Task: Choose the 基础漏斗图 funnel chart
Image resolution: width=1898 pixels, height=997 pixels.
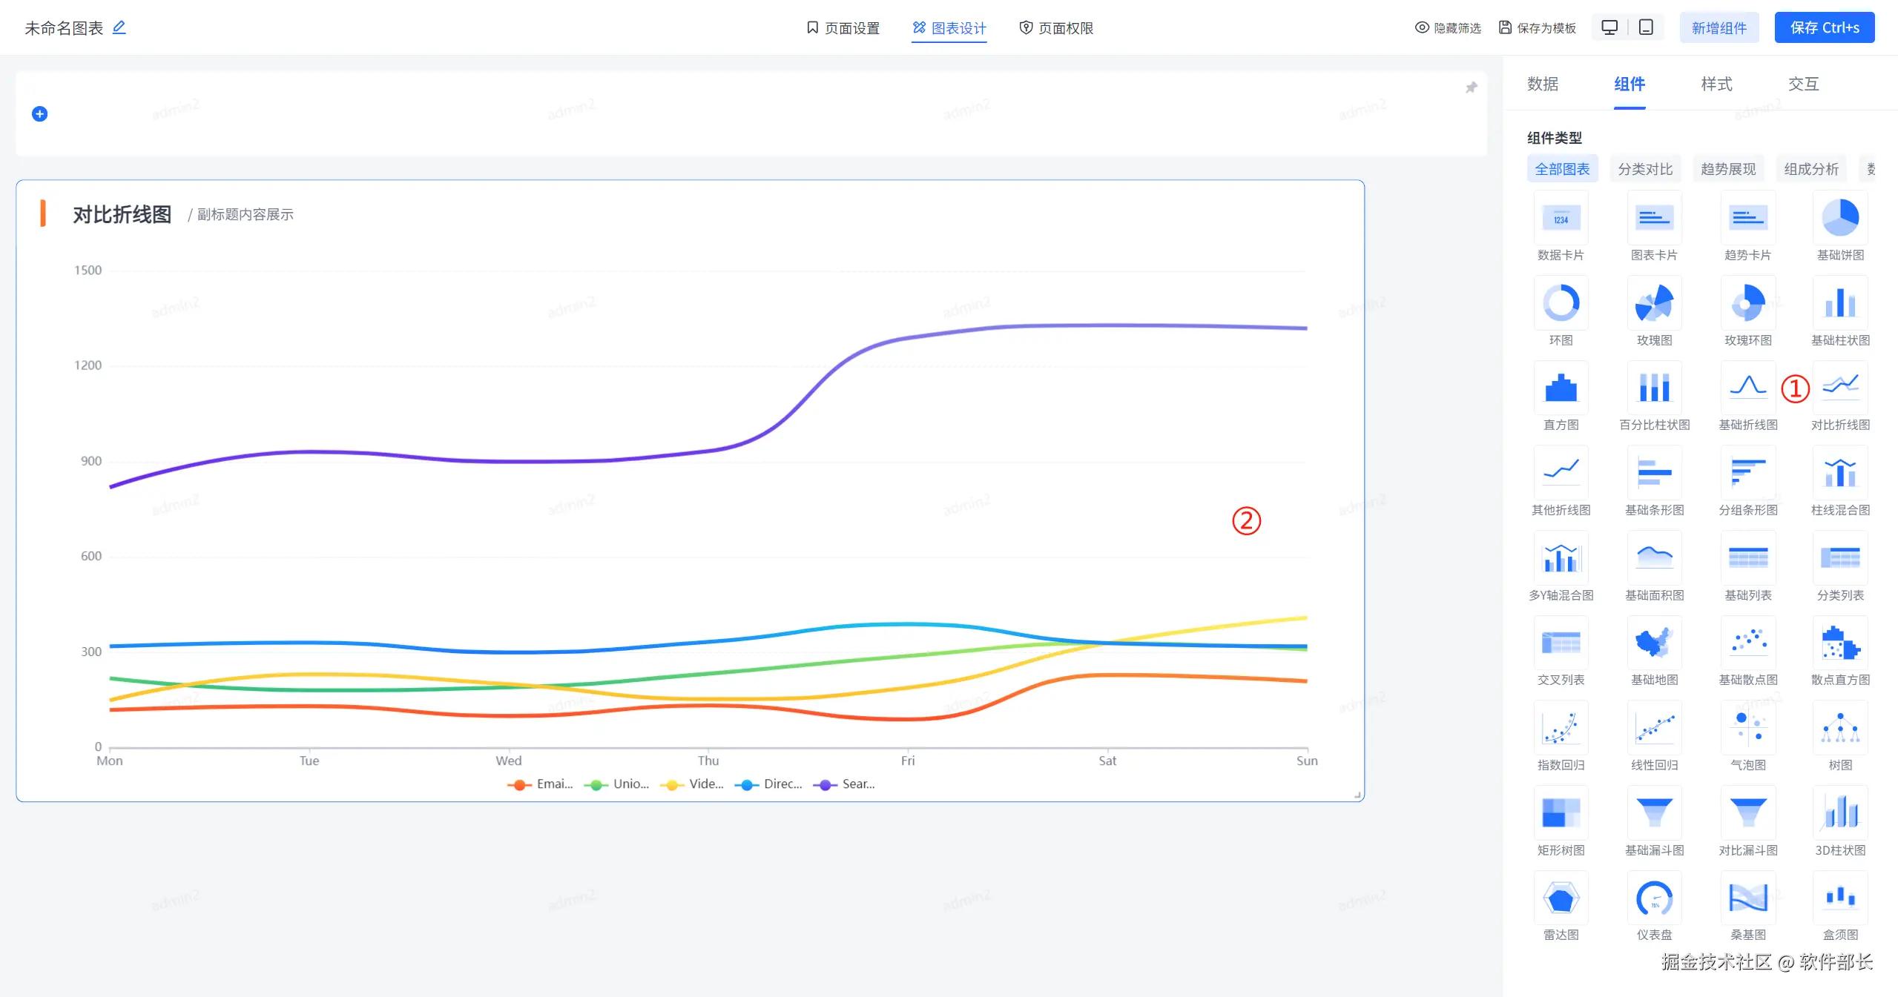Action: pos(1653,813)
